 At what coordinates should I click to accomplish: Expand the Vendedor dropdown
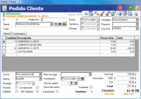tap(137, 20)
